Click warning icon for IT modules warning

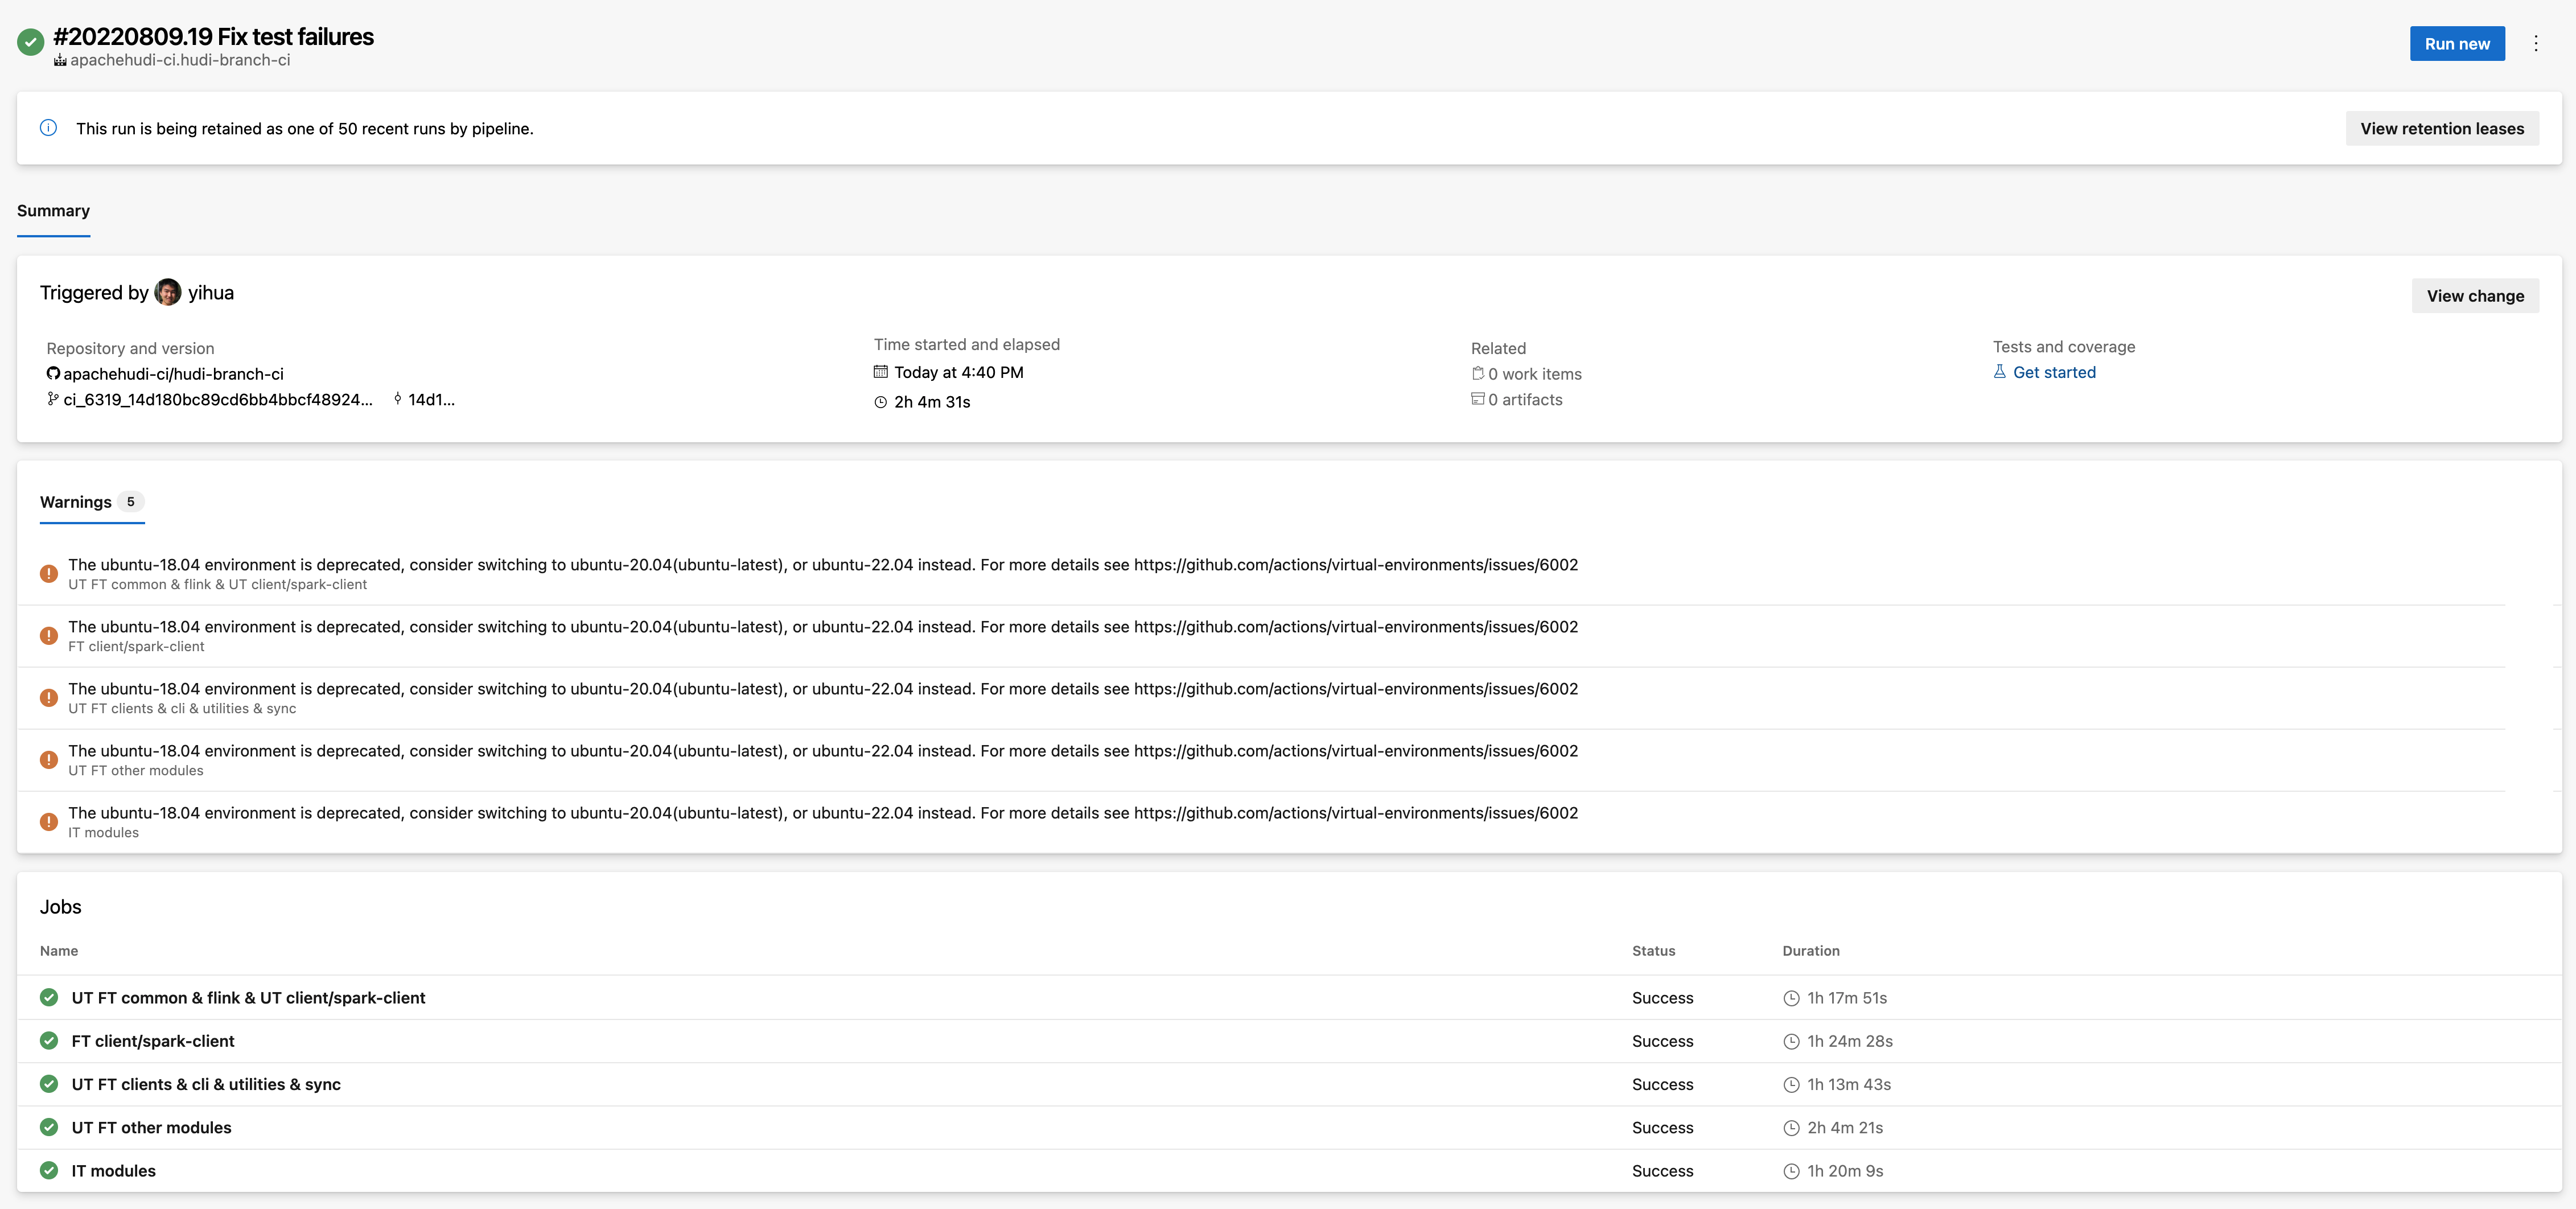(48, 822)
